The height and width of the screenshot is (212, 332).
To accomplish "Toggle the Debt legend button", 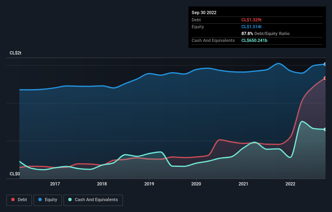I will tap(19, 200).
